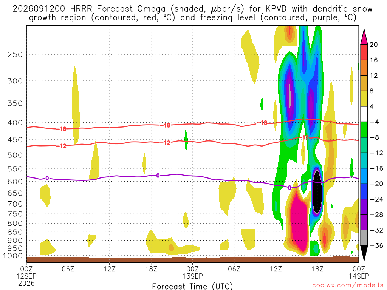
Task: Click the gray core in purple area near 350
Action: tap(289, 96)
